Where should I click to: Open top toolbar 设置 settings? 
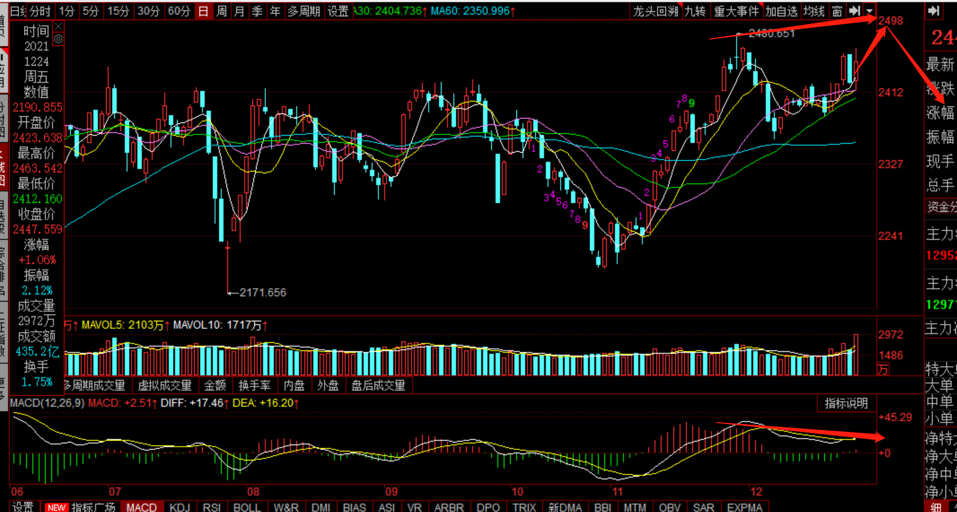[x=338, y=11]
